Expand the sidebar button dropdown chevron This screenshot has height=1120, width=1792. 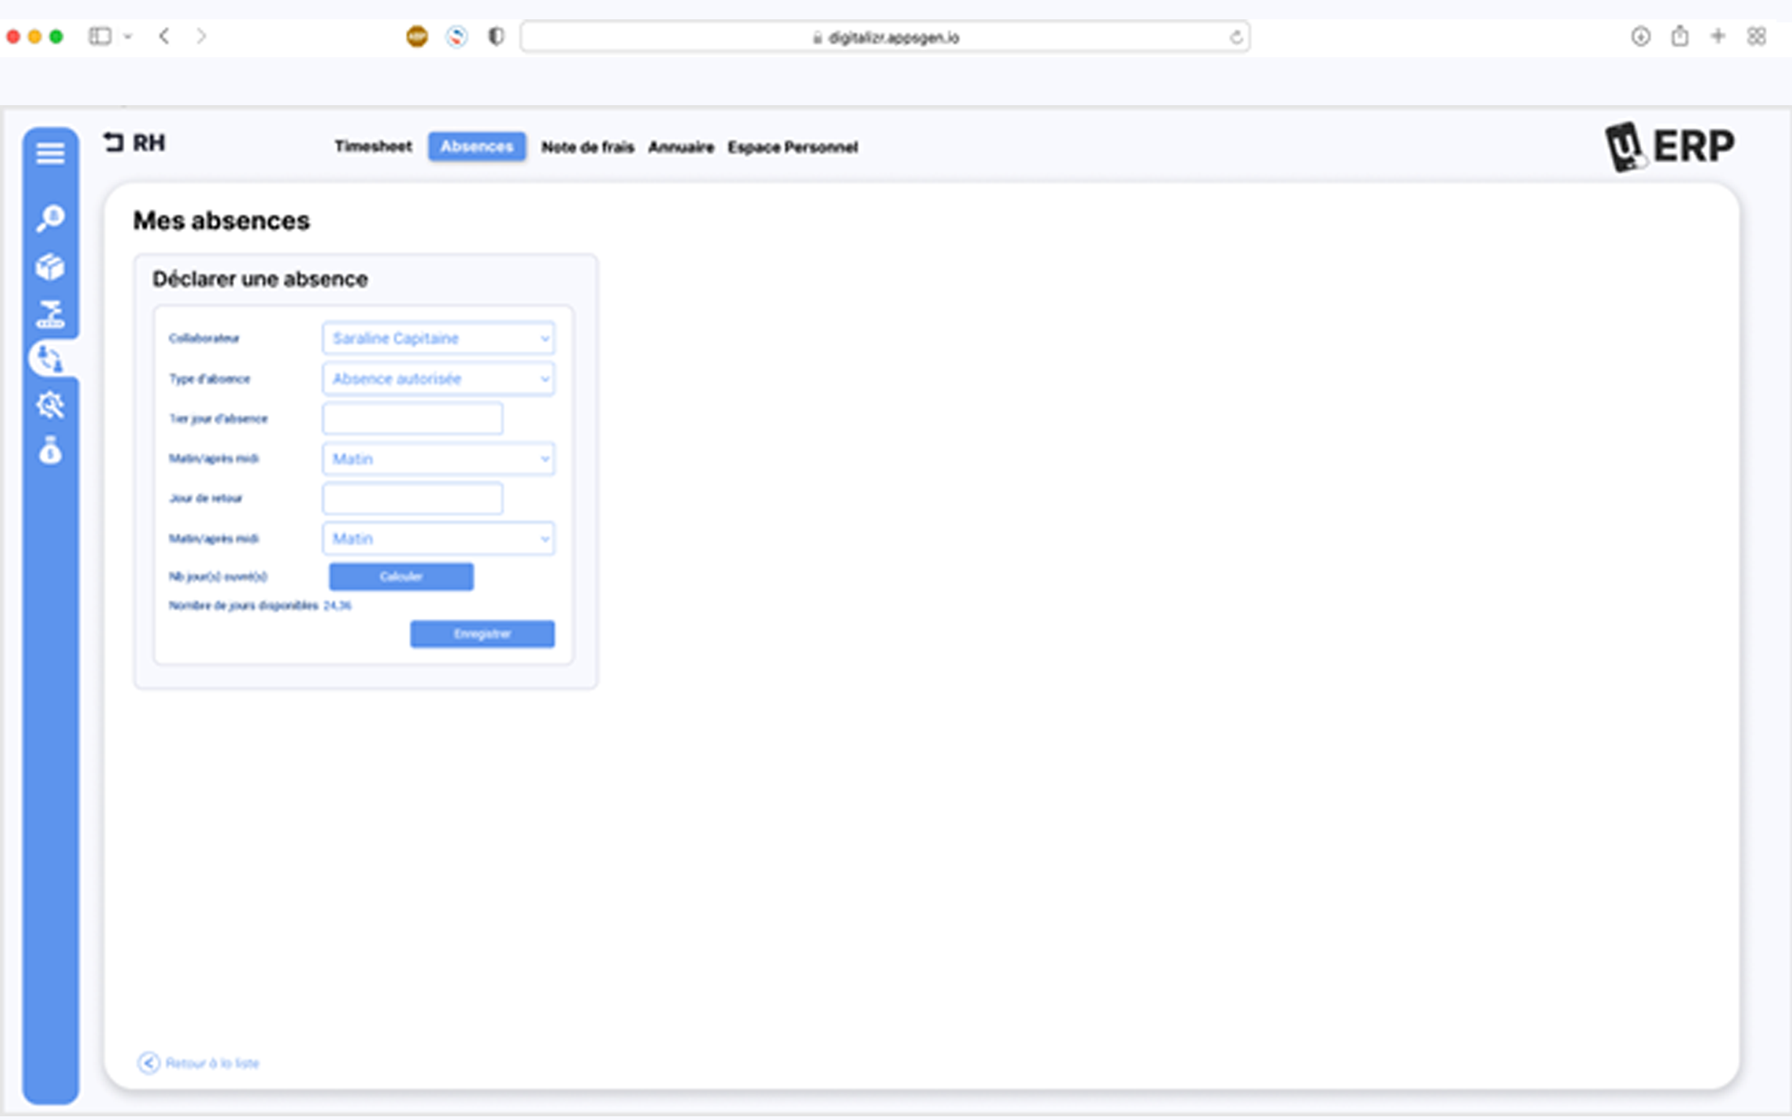(x=128, y=36)
